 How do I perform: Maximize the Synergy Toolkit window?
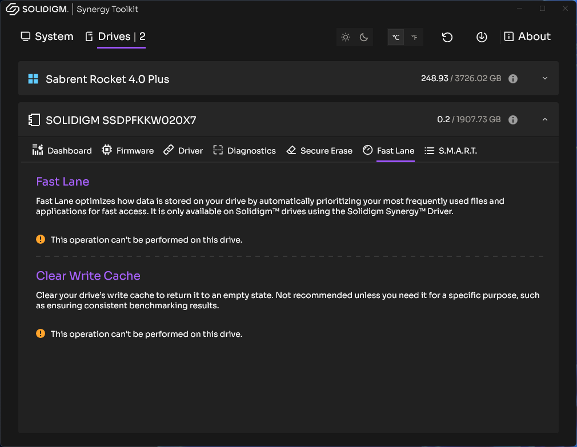542,9
